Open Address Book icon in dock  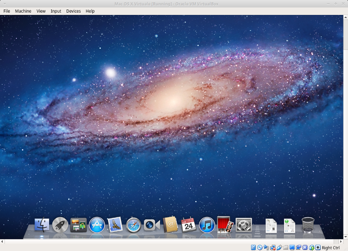click(170, 225)
